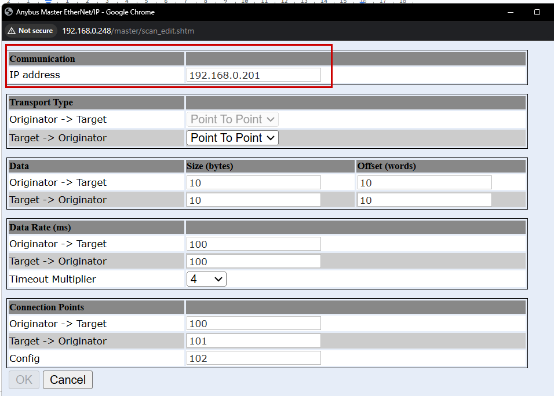554x396 pixels.
Task: Minimize the Anybus Master Chrome window
Action: coord(510,12)
